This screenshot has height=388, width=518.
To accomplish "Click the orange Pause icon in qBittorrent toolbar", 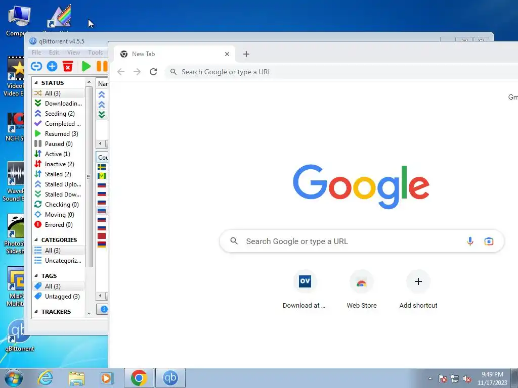I will [102, 66].
